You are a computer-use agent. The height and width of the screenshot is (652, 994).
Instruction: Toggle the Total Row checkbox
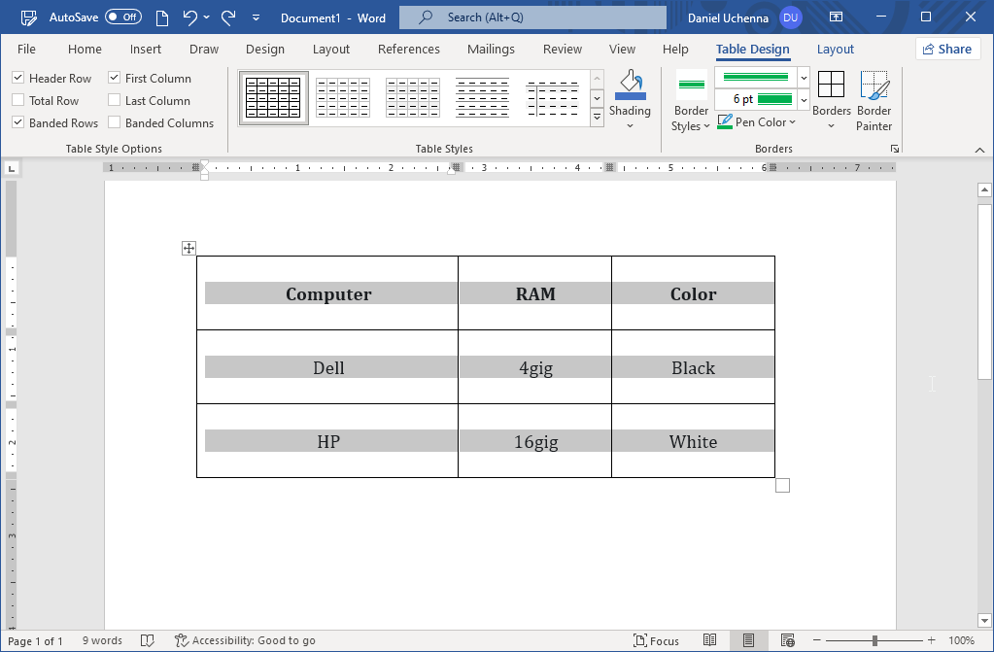click(x=17, y=100)
